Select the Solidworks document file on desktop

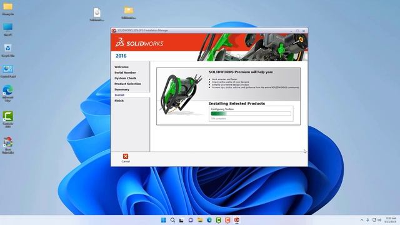tap(97, 14)
